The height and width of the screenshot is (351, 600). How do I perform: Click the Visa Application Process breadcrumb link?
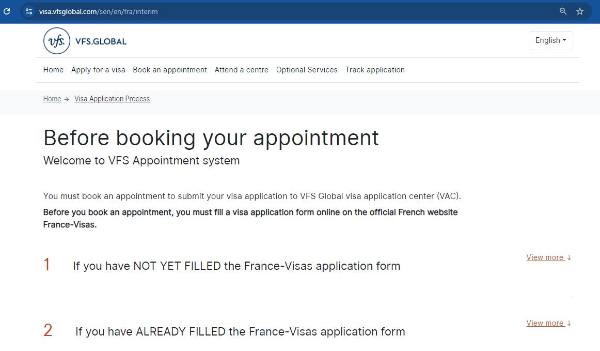112,99
